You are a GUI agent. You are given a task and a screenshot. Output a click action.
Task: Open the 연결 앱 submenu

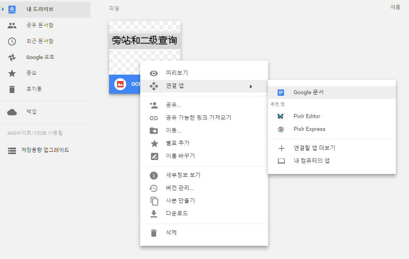[x=204, y=86]
